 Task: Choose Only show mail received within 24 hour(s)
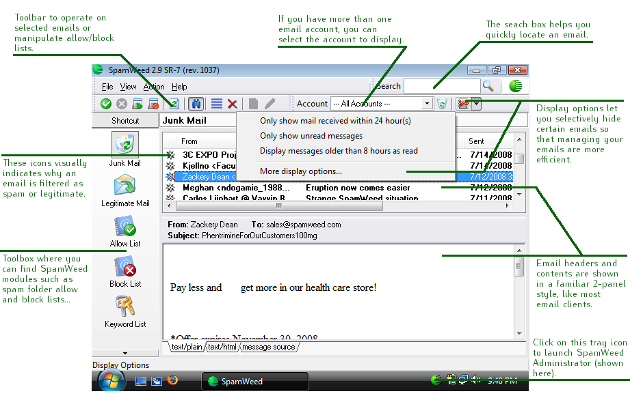pyautogui.click(x=335, y=121)
